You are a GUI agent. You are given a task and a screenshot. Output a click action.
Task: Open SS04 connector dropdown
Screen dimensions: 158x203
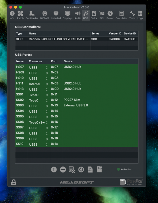click(39, 112)
